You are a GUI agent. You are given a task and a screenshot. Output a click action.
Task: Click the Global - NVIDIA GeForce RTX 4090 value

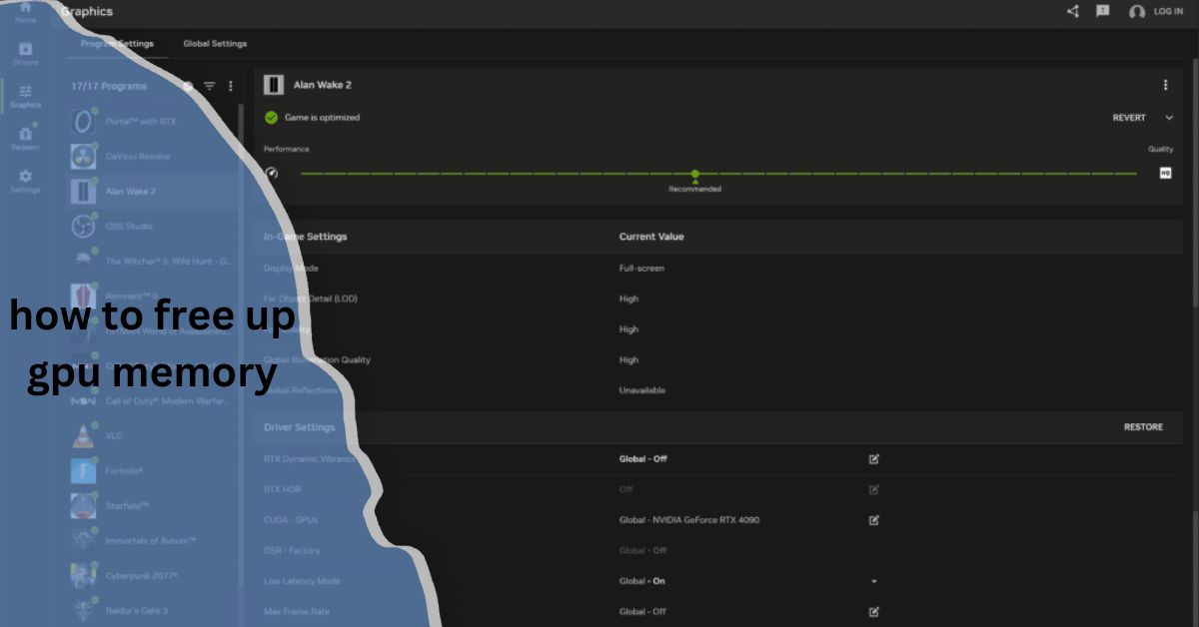(x=689, y=520)
